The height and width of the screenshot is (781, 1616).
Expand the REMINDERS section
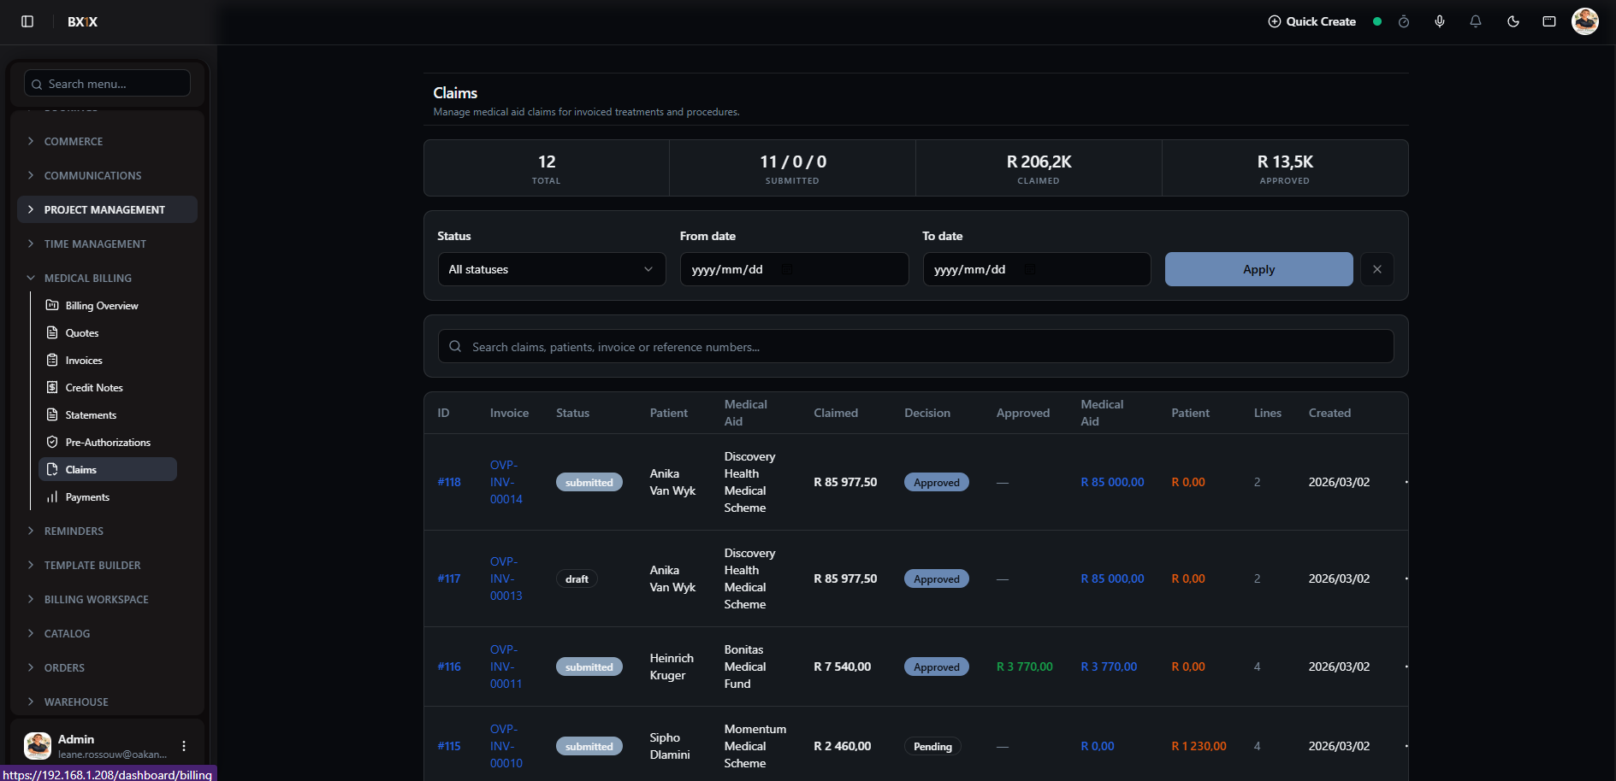(107, 531)
